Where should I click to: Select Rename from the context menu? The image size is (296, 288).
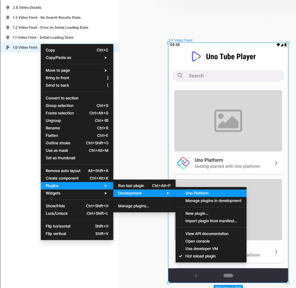[x=53, y=128]
